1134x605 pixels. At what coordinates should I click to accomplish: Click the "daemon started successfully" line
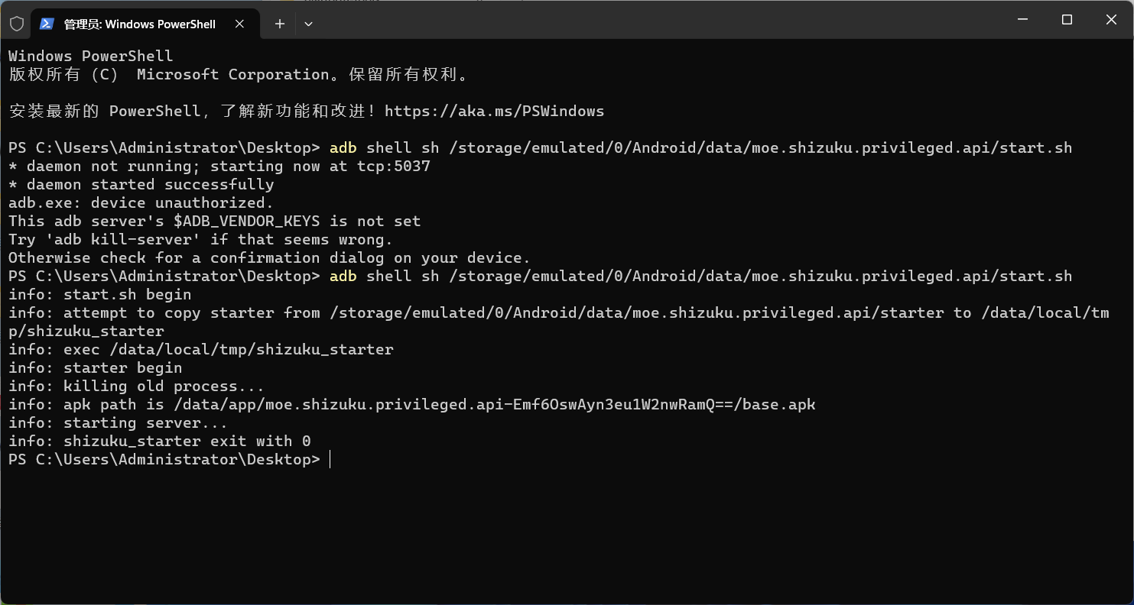[x=141, y=184]
